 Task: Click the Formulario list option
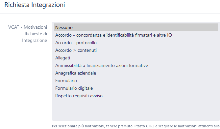tap(136, 81)
